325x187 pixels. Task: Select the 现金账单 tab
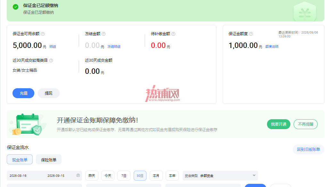tap(20, 160)
